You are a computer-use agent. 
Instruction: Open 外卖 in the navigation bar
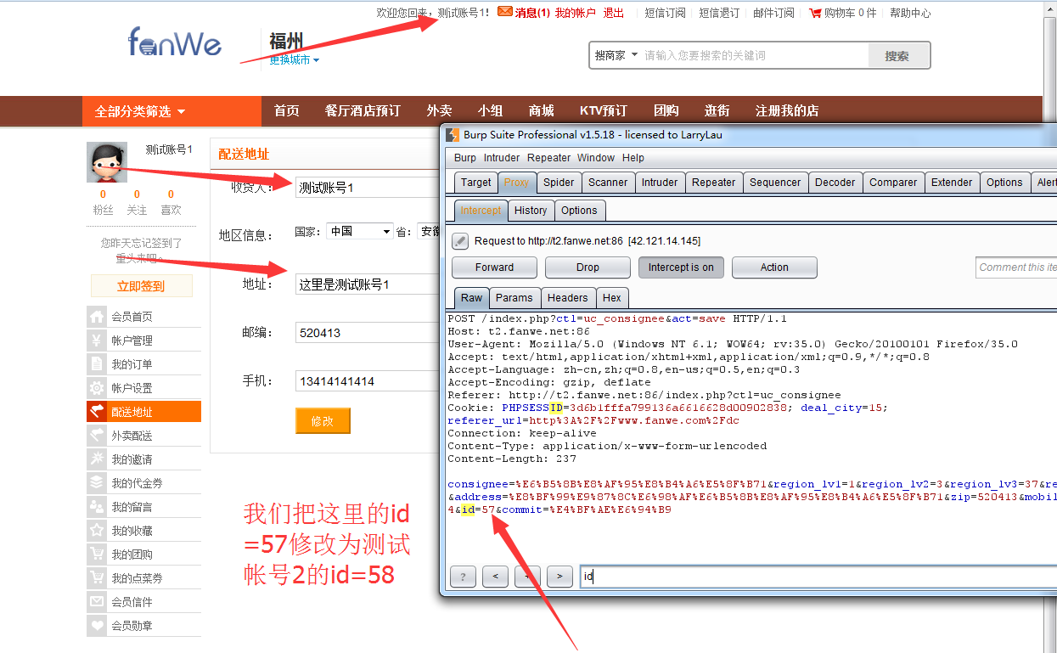pyautogui.click(x=439, y=111)
